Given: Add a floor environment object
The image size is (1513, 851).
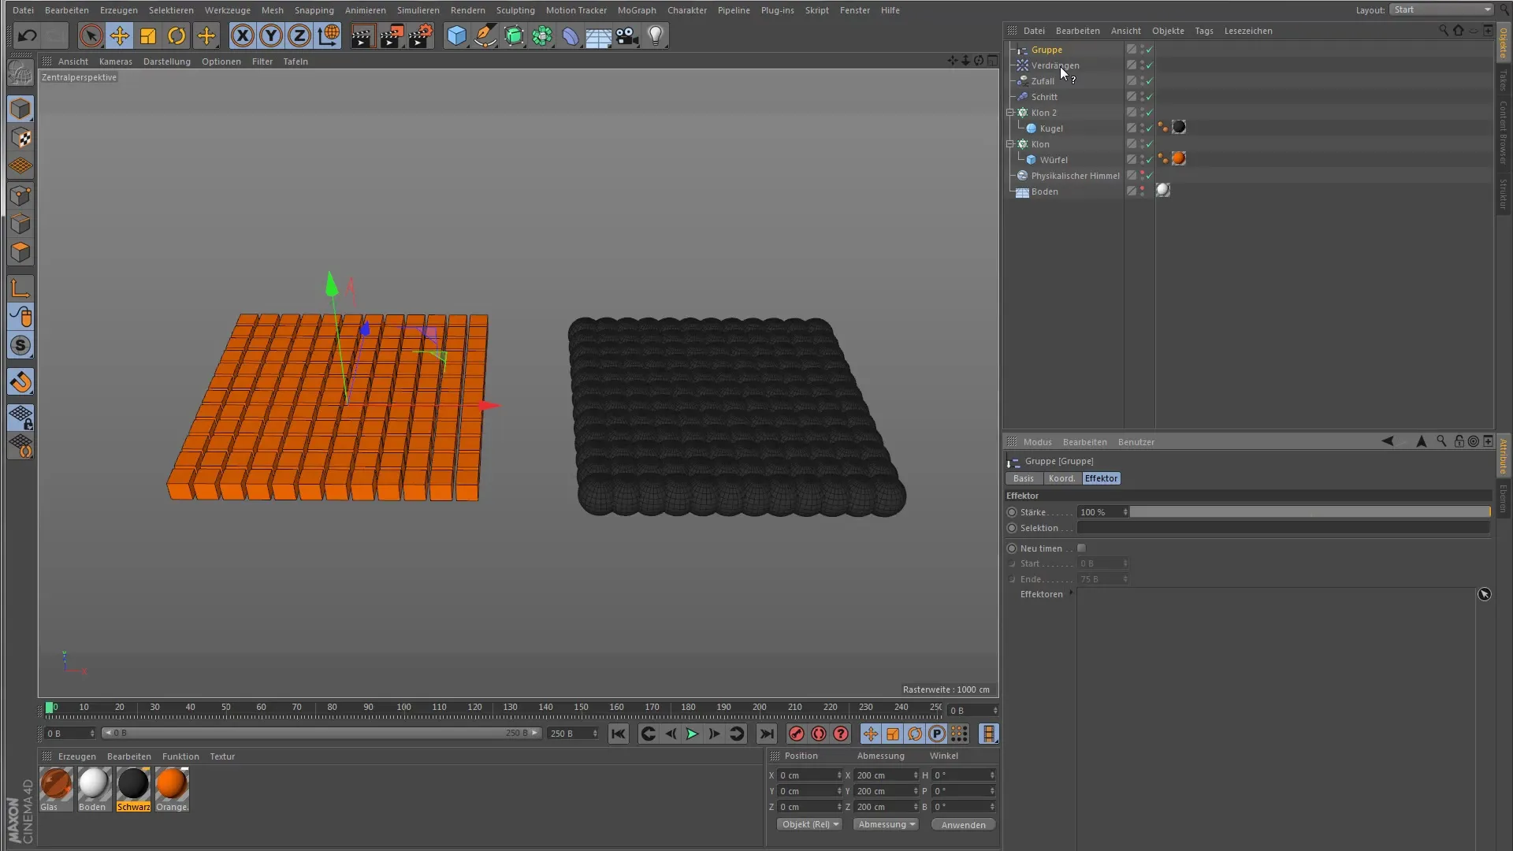Looking at the screenshot, I should 599,35.
